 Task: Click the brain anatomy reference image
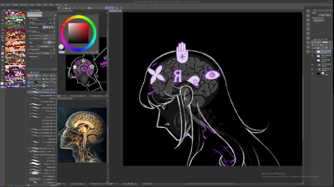82,135
